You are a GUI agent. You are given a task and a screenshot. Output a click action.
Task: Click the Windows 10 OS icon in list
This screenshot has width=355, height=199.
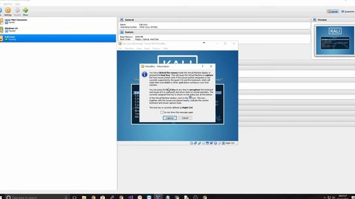pos(2,29)
